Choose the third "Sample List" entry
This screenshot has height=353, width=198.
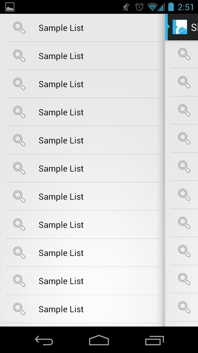point(61,84)
